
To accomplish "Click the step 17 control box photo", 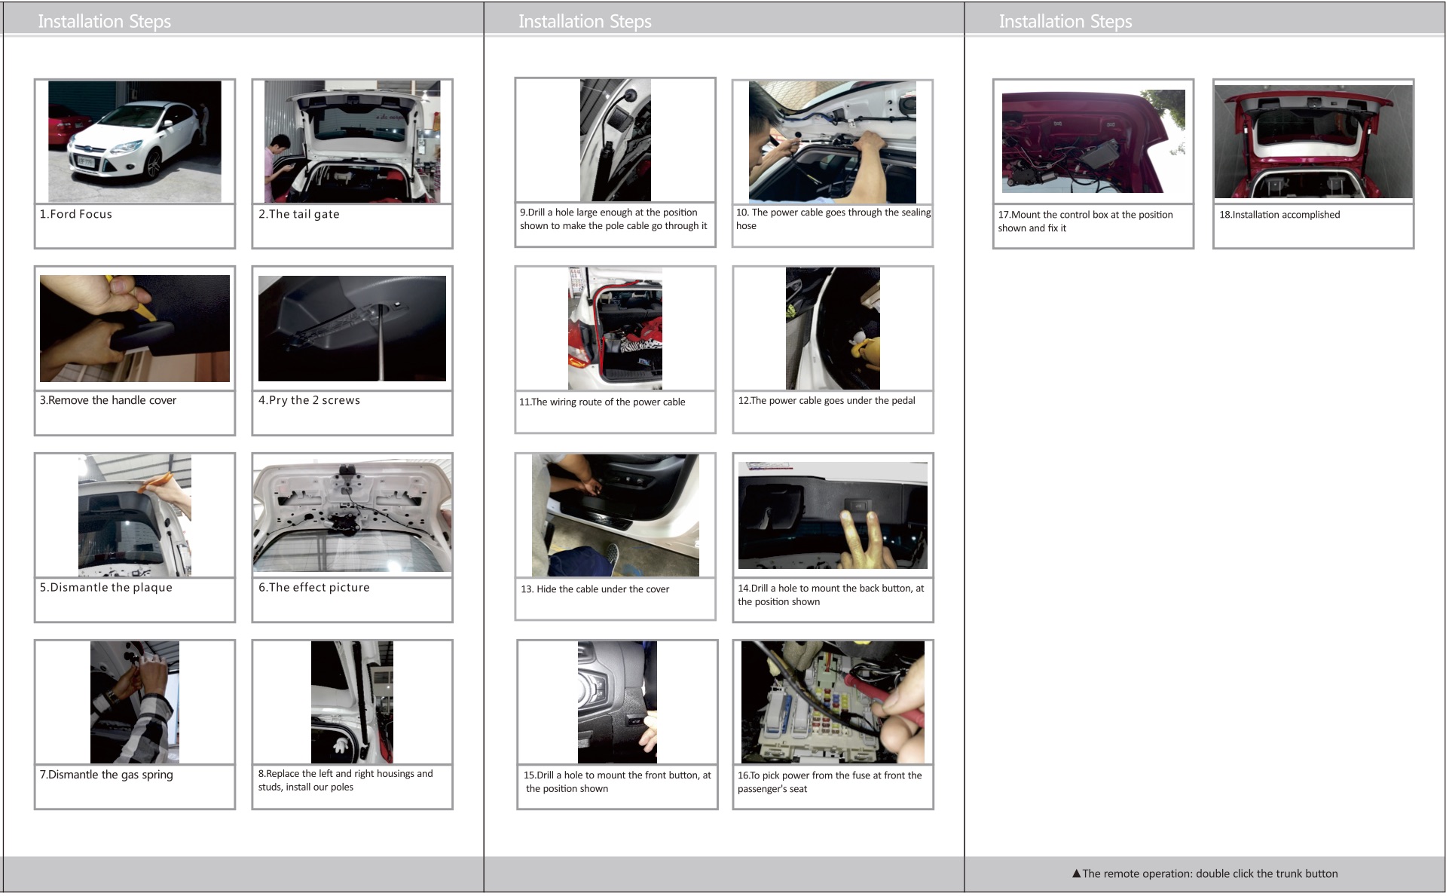I will click(x=1093, y=142).
